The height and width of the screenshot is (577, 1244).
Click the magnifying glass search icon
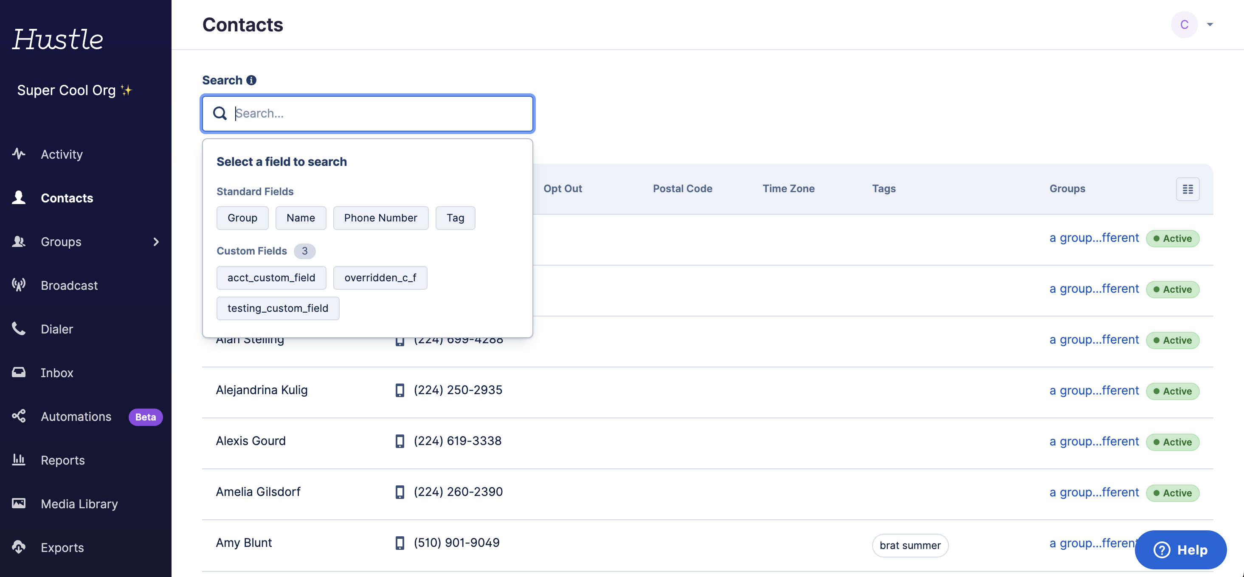click(x=220, y=113)
